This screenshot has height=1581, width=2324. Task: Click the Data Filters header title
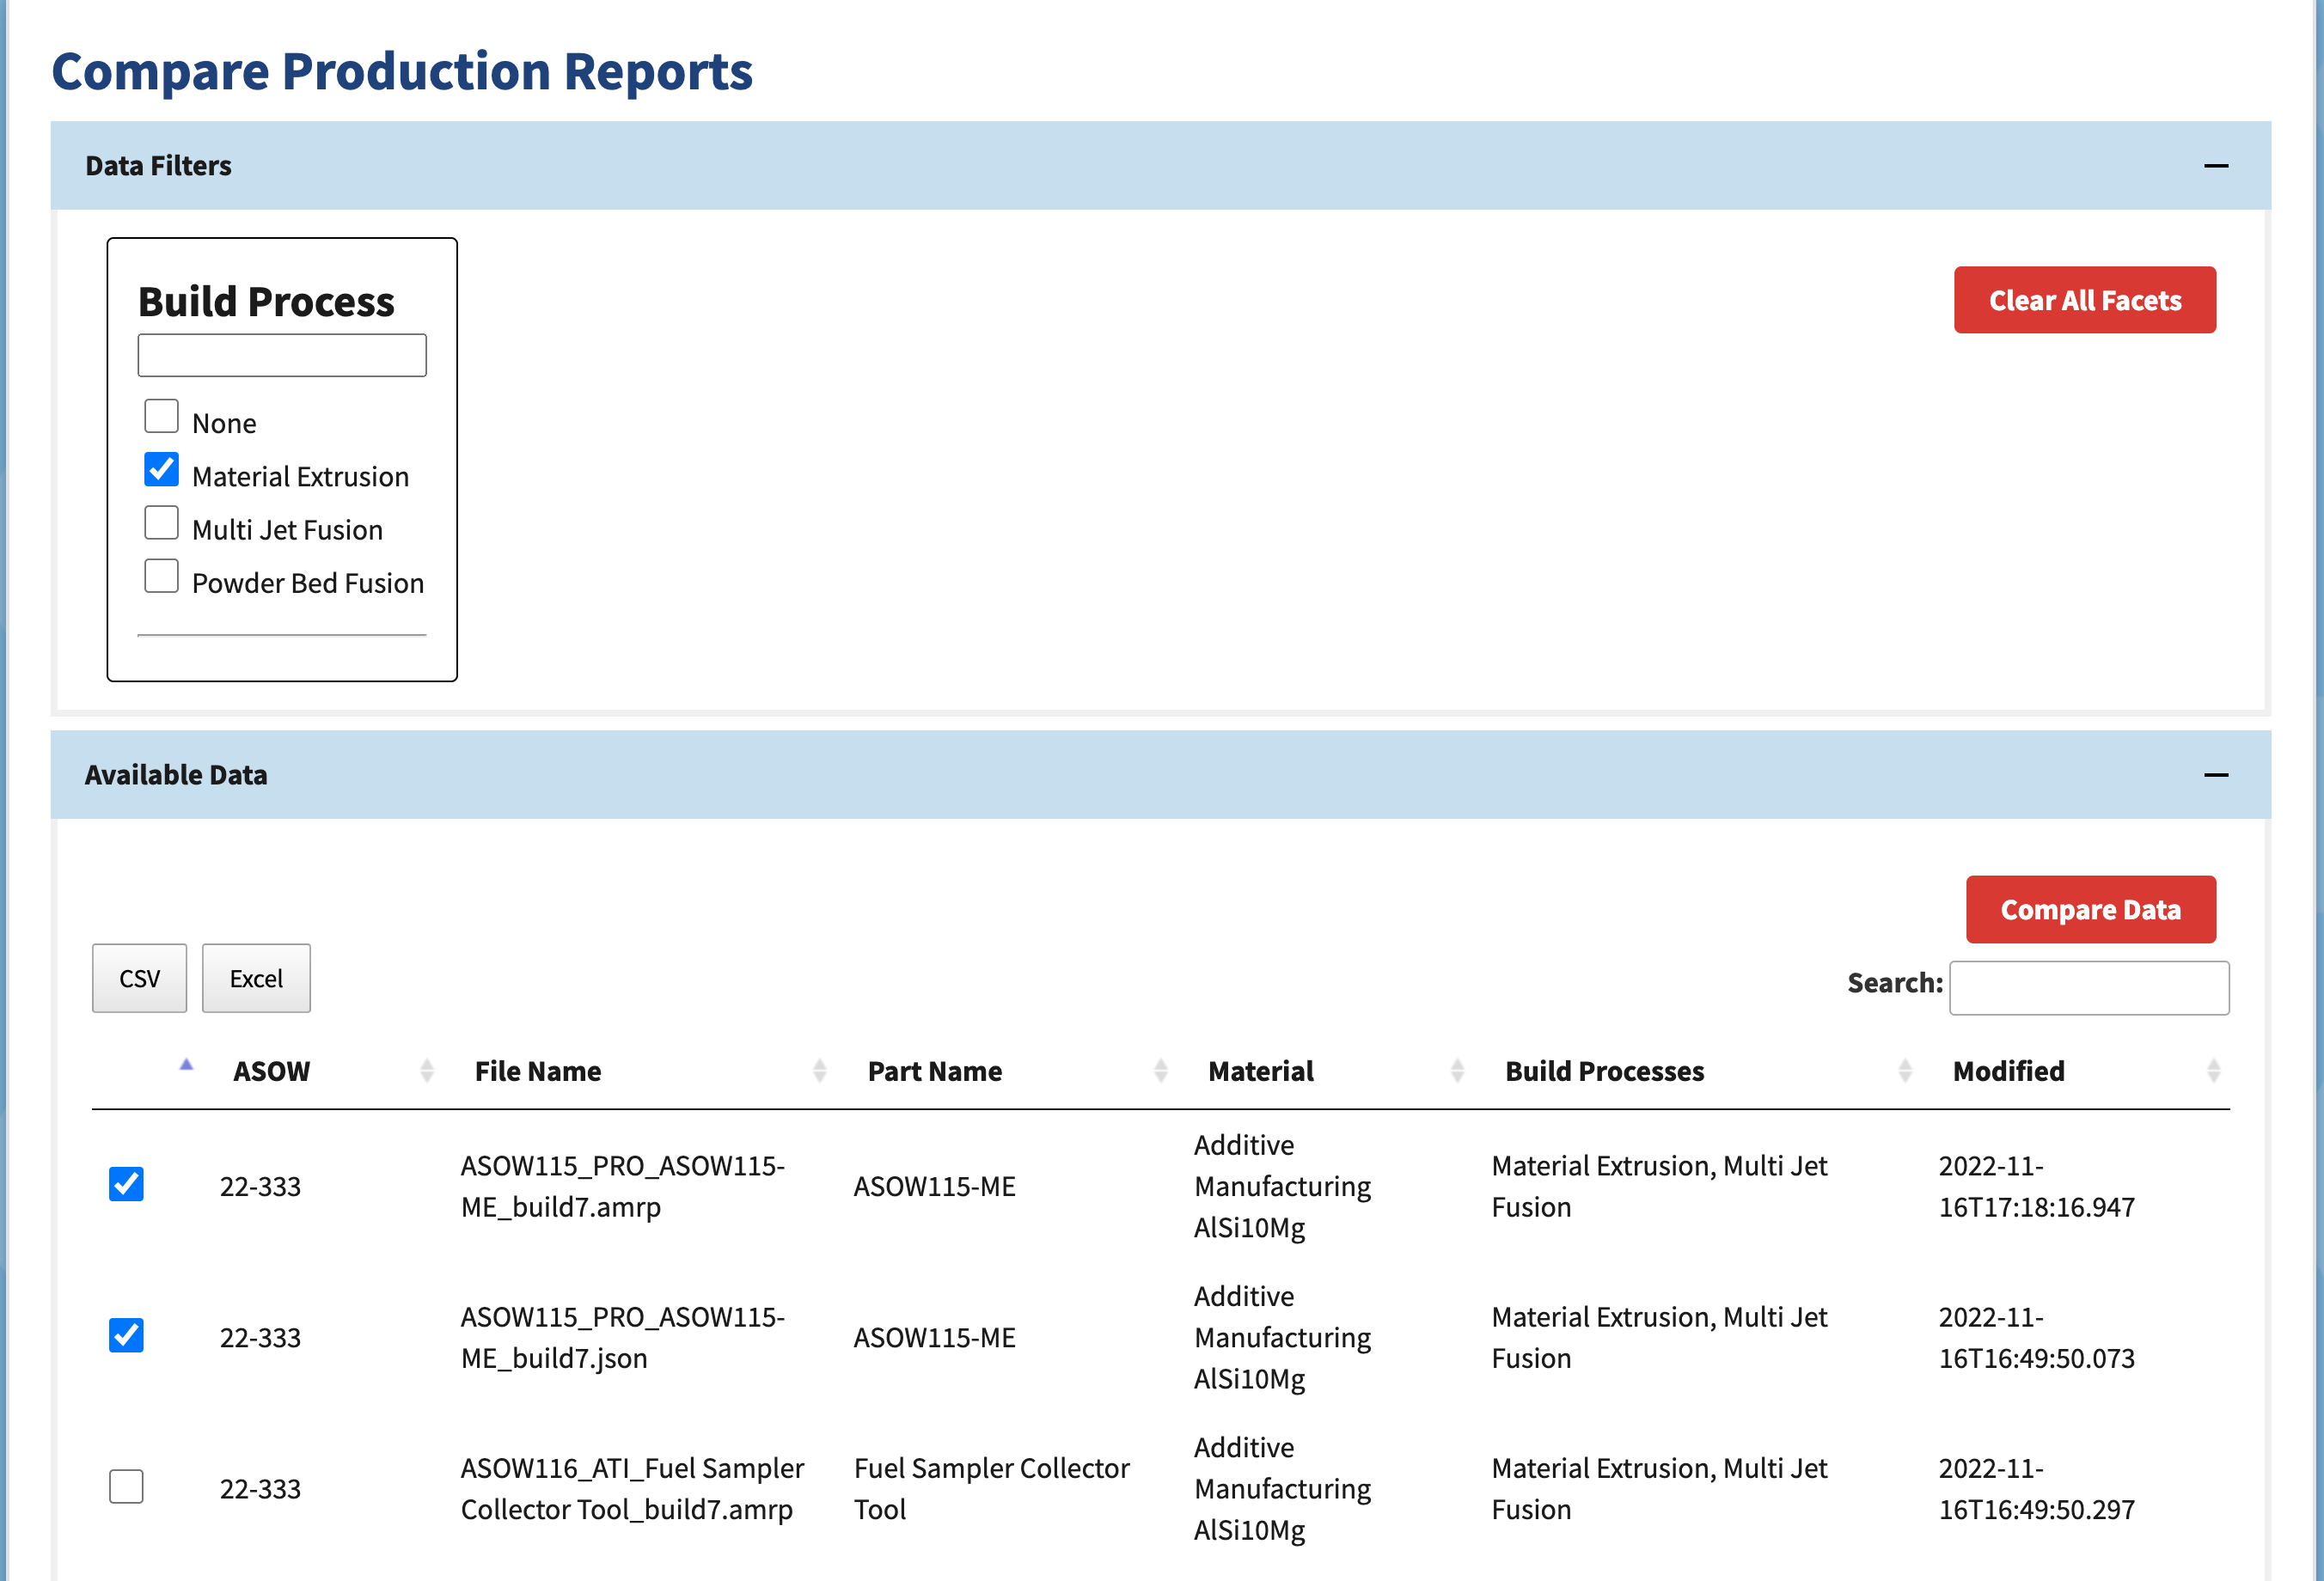pyautogui.click(x=158, y=166)
